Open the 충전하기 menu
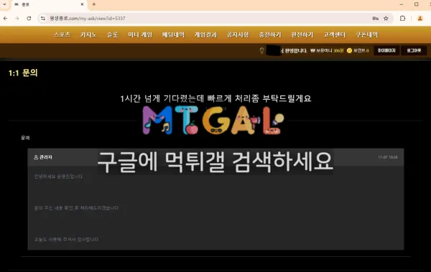Screen dimensions: 431x272 (x=270, y=34)
